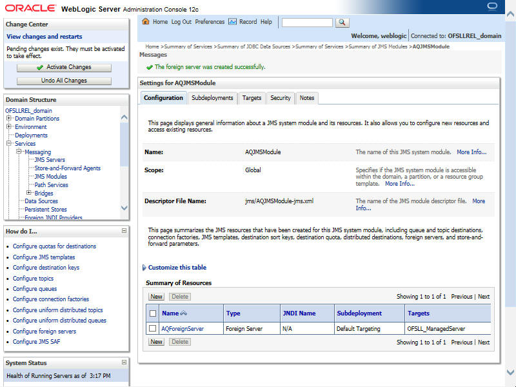Image resolution: width=516 pixels, height=387 pixels.
Task: Click into the search input field
Action: (307, 23)
